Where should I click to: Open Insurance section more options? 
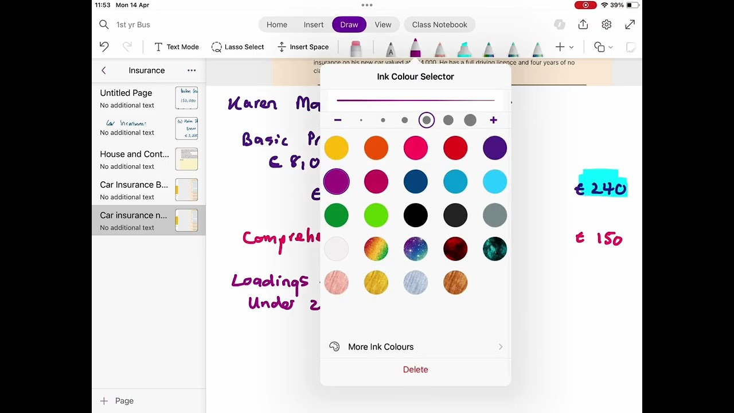pos(192,71)
